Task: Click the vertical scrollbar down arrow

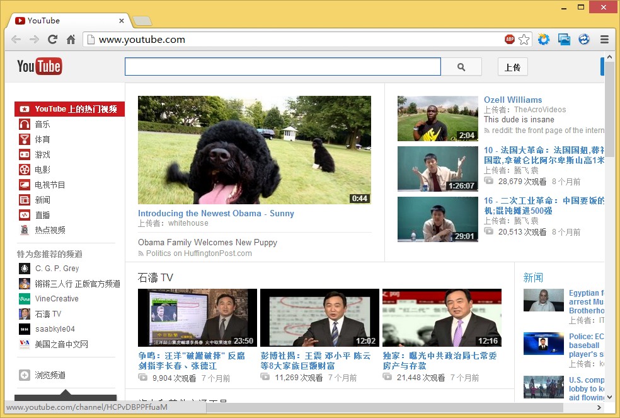Action: [609, 397]
